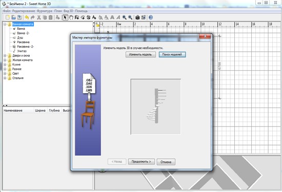Open the Help question mark icon
The width and height of the screenshot is (282, 192).
[151, 17]
